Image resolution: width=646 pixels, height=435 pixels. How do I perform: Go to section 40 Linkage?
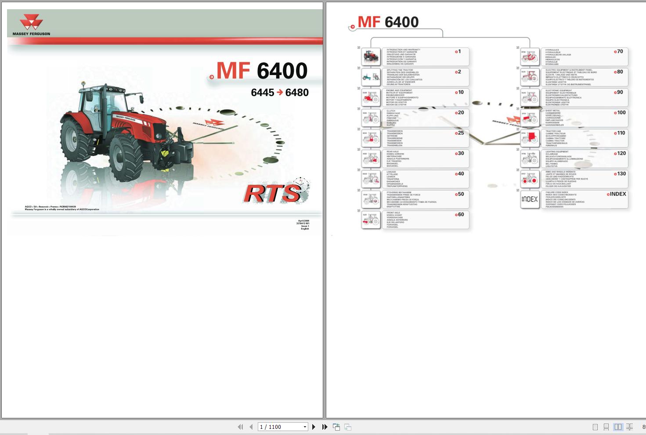[426, 179]
